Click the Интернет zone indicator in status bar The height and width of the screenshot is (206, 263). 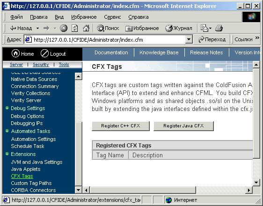(182, 200)
